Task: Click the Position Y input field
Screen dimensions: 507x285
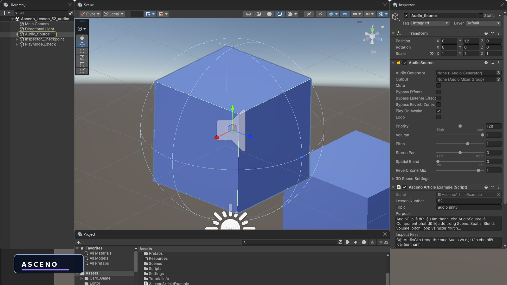Action: (471, 41)
